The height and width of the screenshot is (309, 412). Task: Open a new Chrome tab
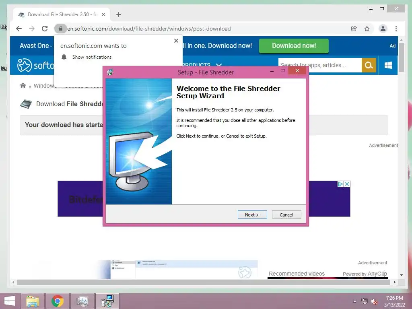[x=119, y=14]
